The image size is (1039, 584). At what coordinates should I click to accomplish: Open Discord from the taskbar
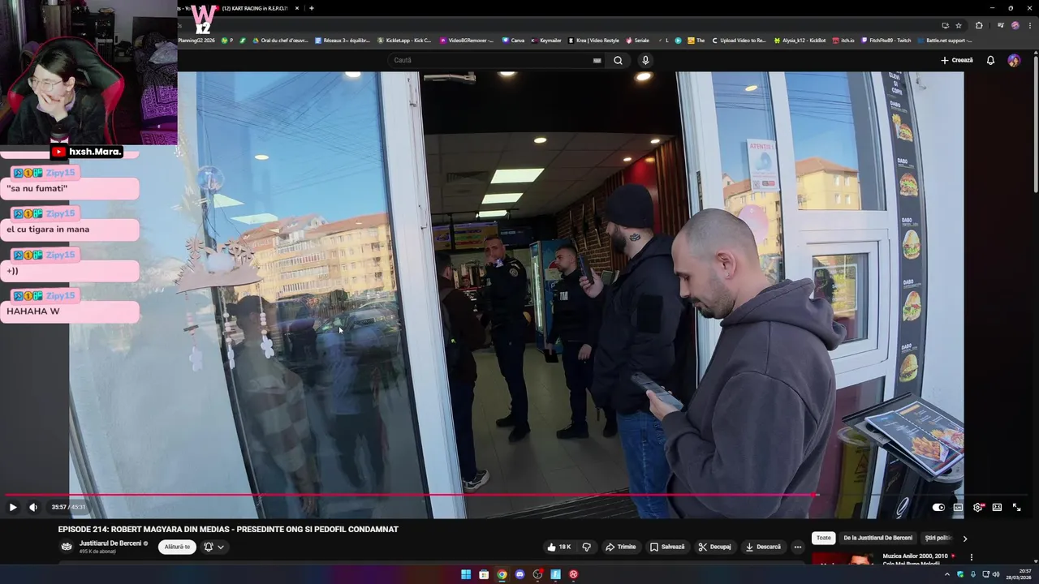point(519,574)
